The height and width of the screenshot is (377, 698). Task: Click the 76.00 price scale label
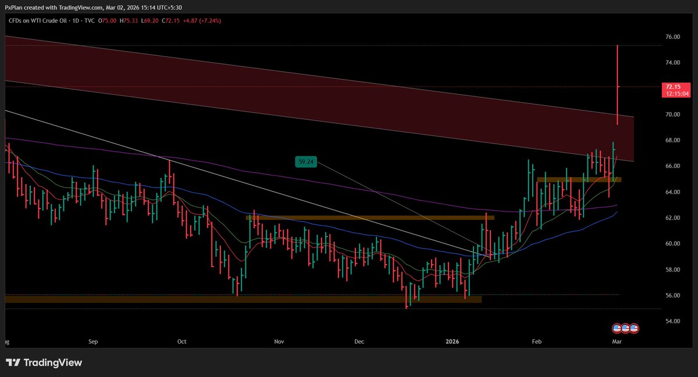672,37
